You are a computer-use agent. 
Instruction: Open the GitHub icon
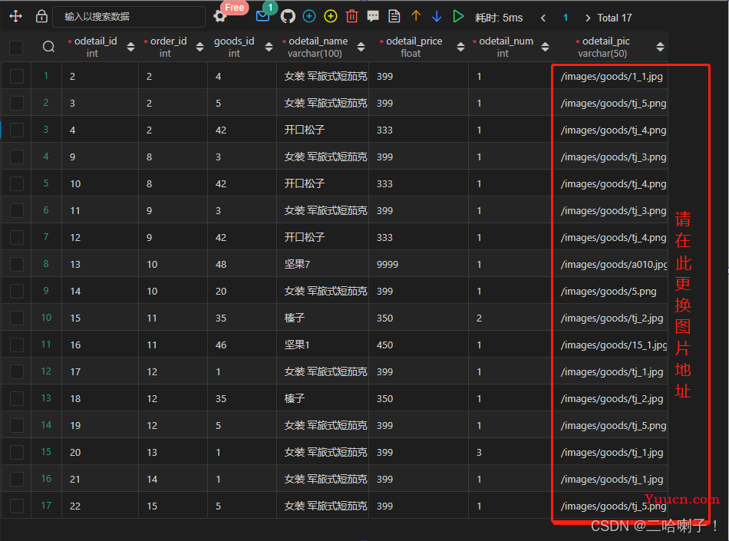point(288,17)
